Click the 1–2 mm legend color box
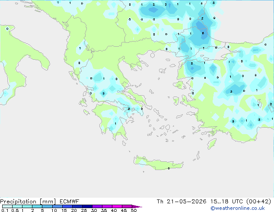274x212 pixels. (x=27, y=206)
